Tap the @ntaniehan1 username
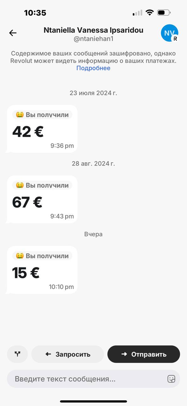This screenshot has height=406, width=187. pos(93,39)
